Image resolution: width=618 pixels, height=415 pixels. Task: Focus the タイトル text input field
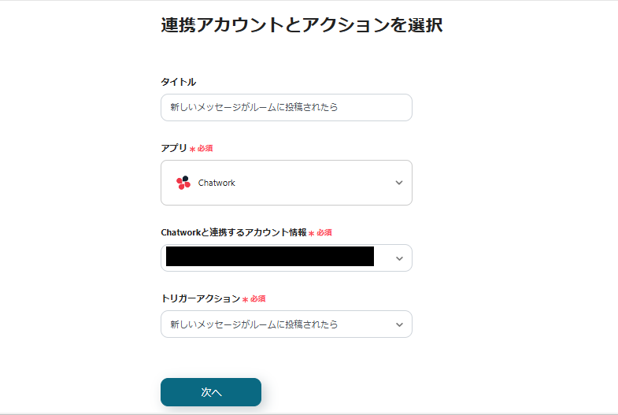tap(286, 107)
